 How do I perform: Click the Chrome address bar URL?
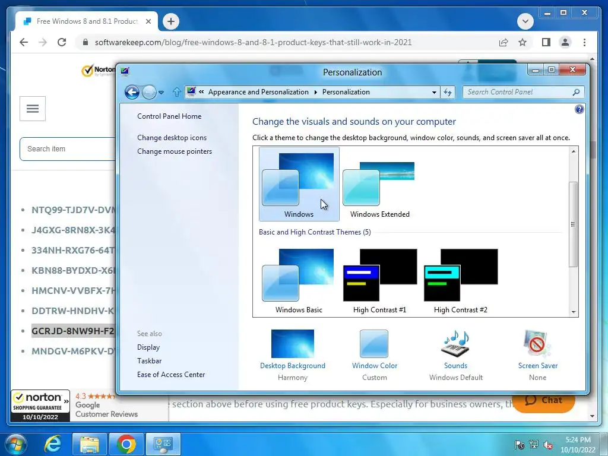tap(253, 42)
